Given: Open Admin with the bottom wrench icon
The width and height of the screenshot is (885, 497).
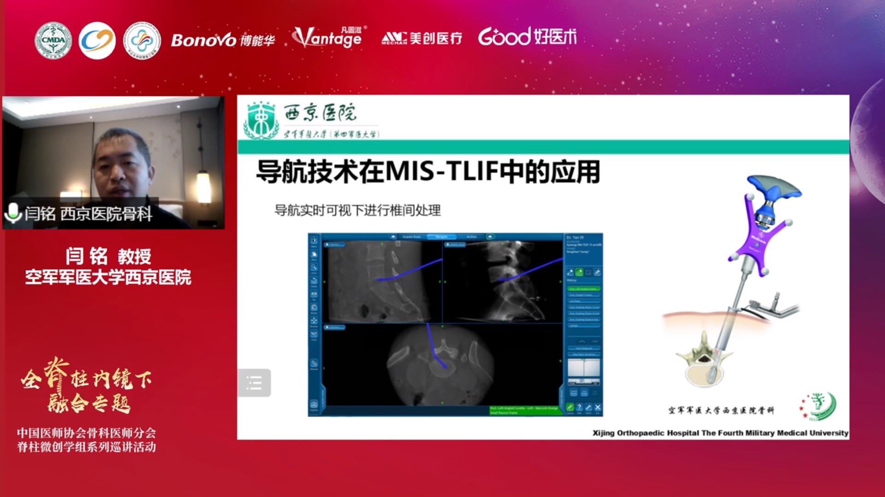Looking at the screenshot, I should pyautogui.click(x=589, y=407).
